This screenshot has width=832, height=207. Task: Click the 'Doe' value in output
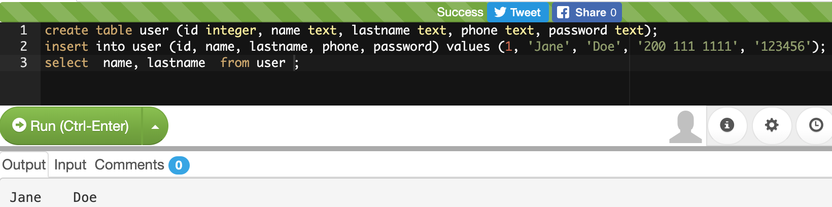click(x=85, y=197)
